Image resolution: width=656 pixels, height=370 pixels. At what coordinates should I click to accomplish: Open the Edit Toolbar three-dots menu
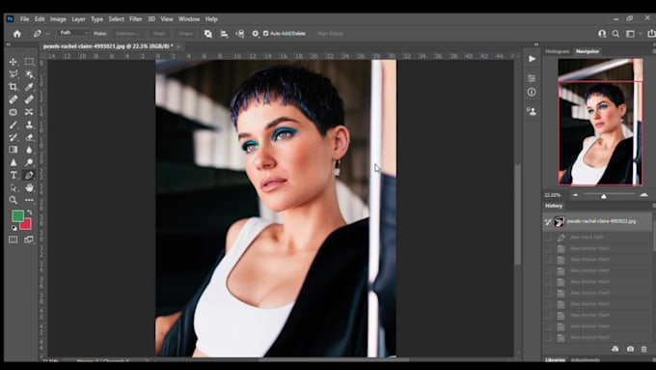click(x=29, y=200)
